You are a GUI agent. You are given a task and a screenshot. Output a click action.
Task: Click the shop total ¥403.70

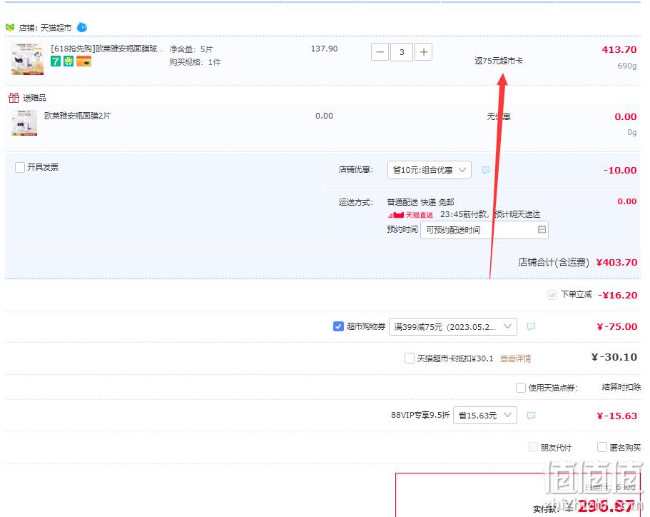coord(616,262)
